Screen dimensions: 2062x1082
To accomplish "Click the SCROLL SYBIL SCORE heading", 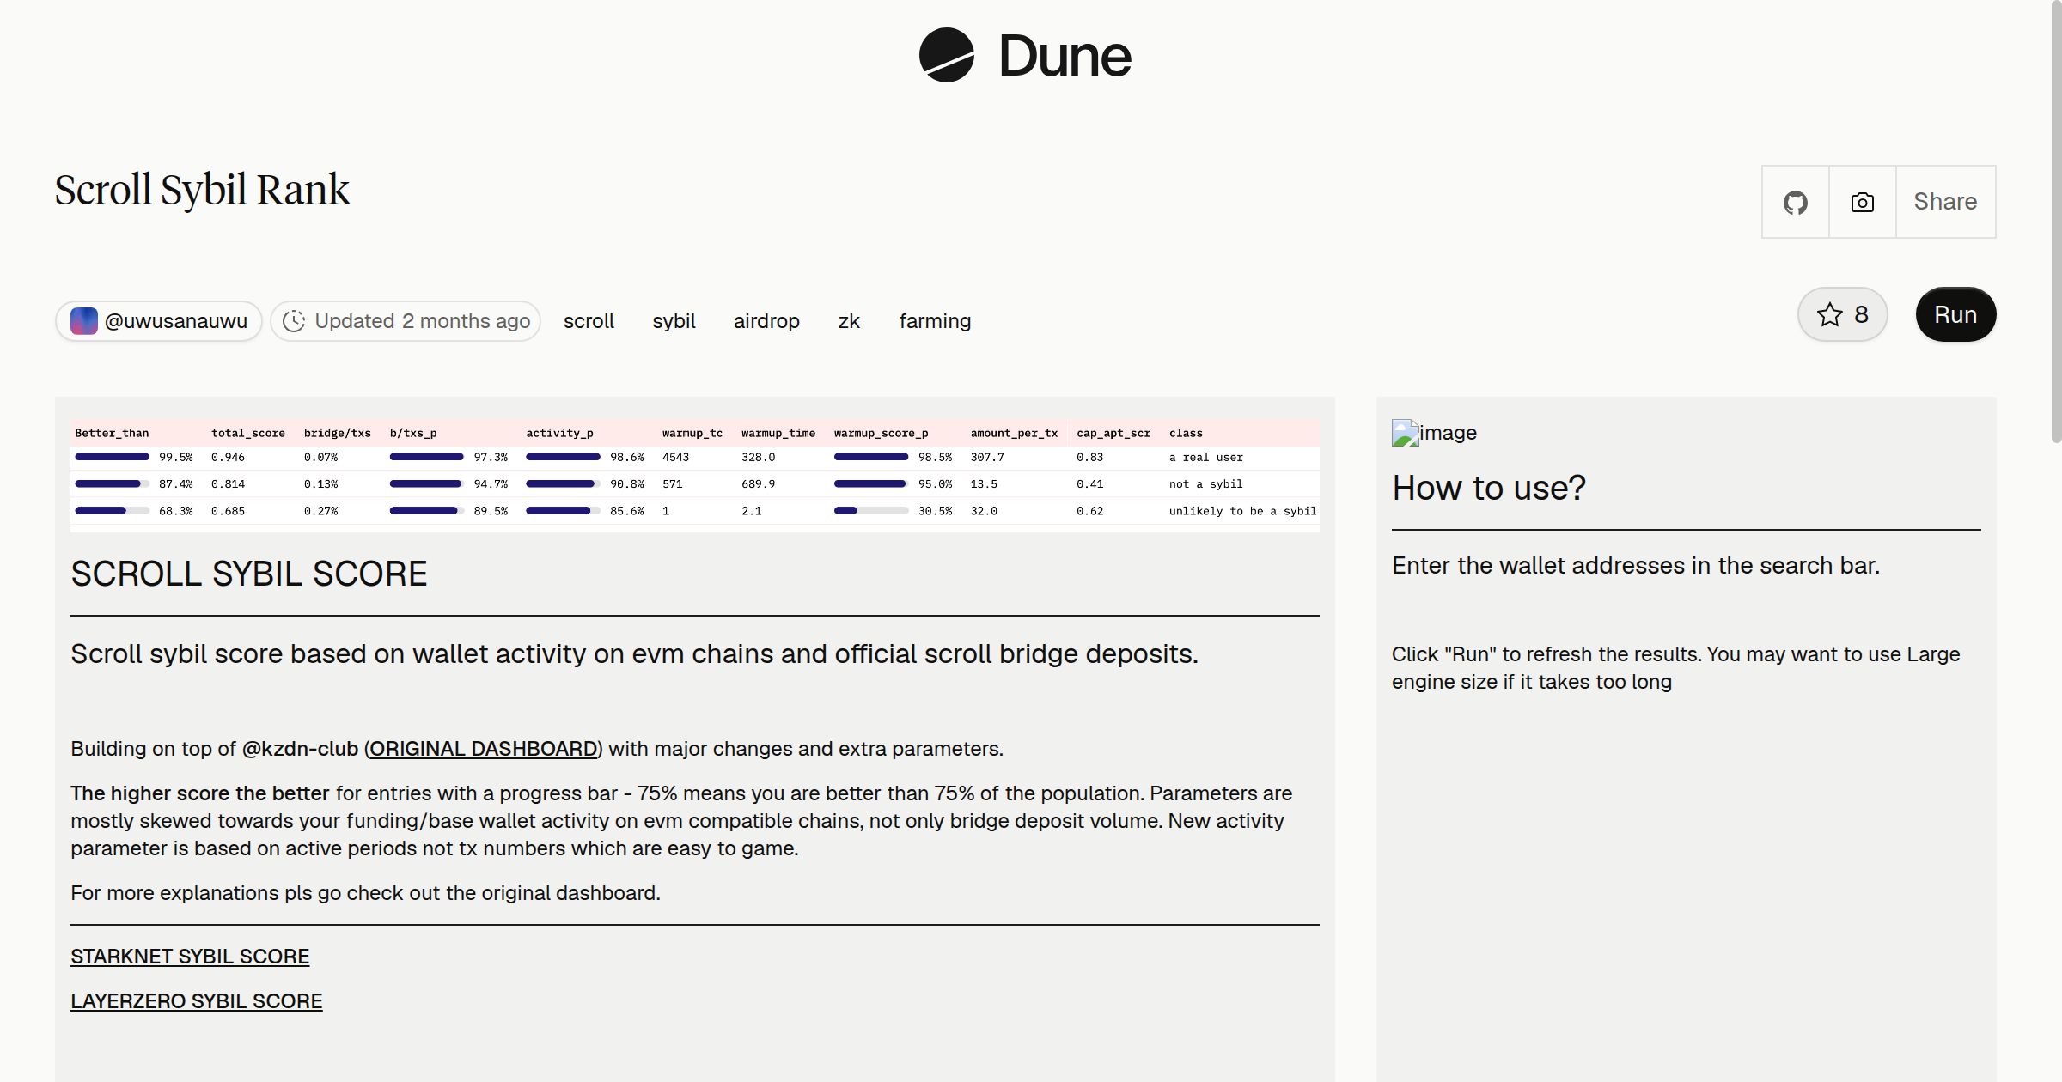I will tap(249, 574).
